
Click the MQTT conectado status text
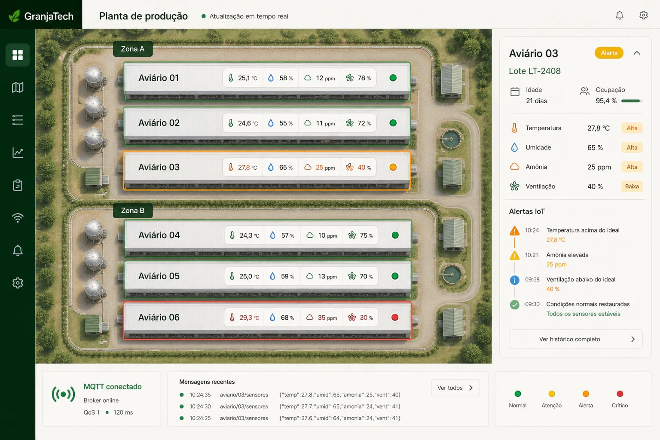[x=113, y=387]
